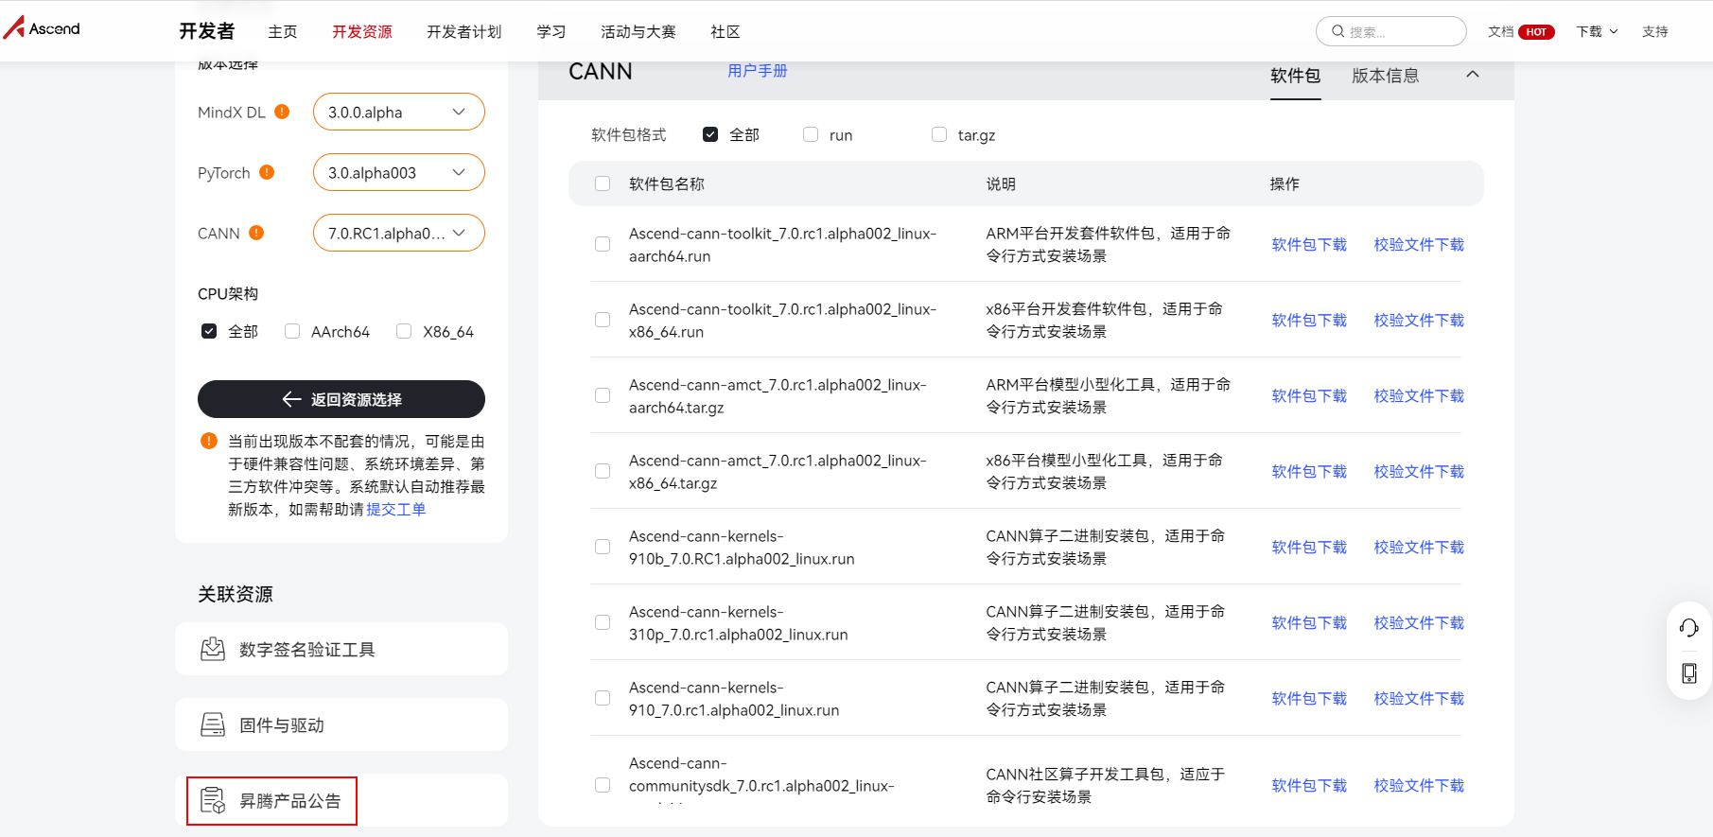Click the floating mobile phone icon
Viewport: 1713px width, 837px height.
pyautogui.click(x=1689, y=673)
